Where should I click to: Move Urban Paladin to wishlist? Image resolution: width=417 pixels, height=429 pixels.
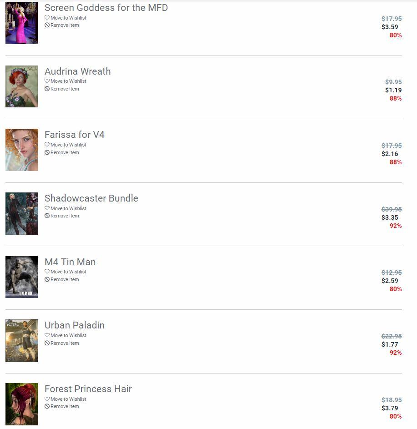point(66,335)
